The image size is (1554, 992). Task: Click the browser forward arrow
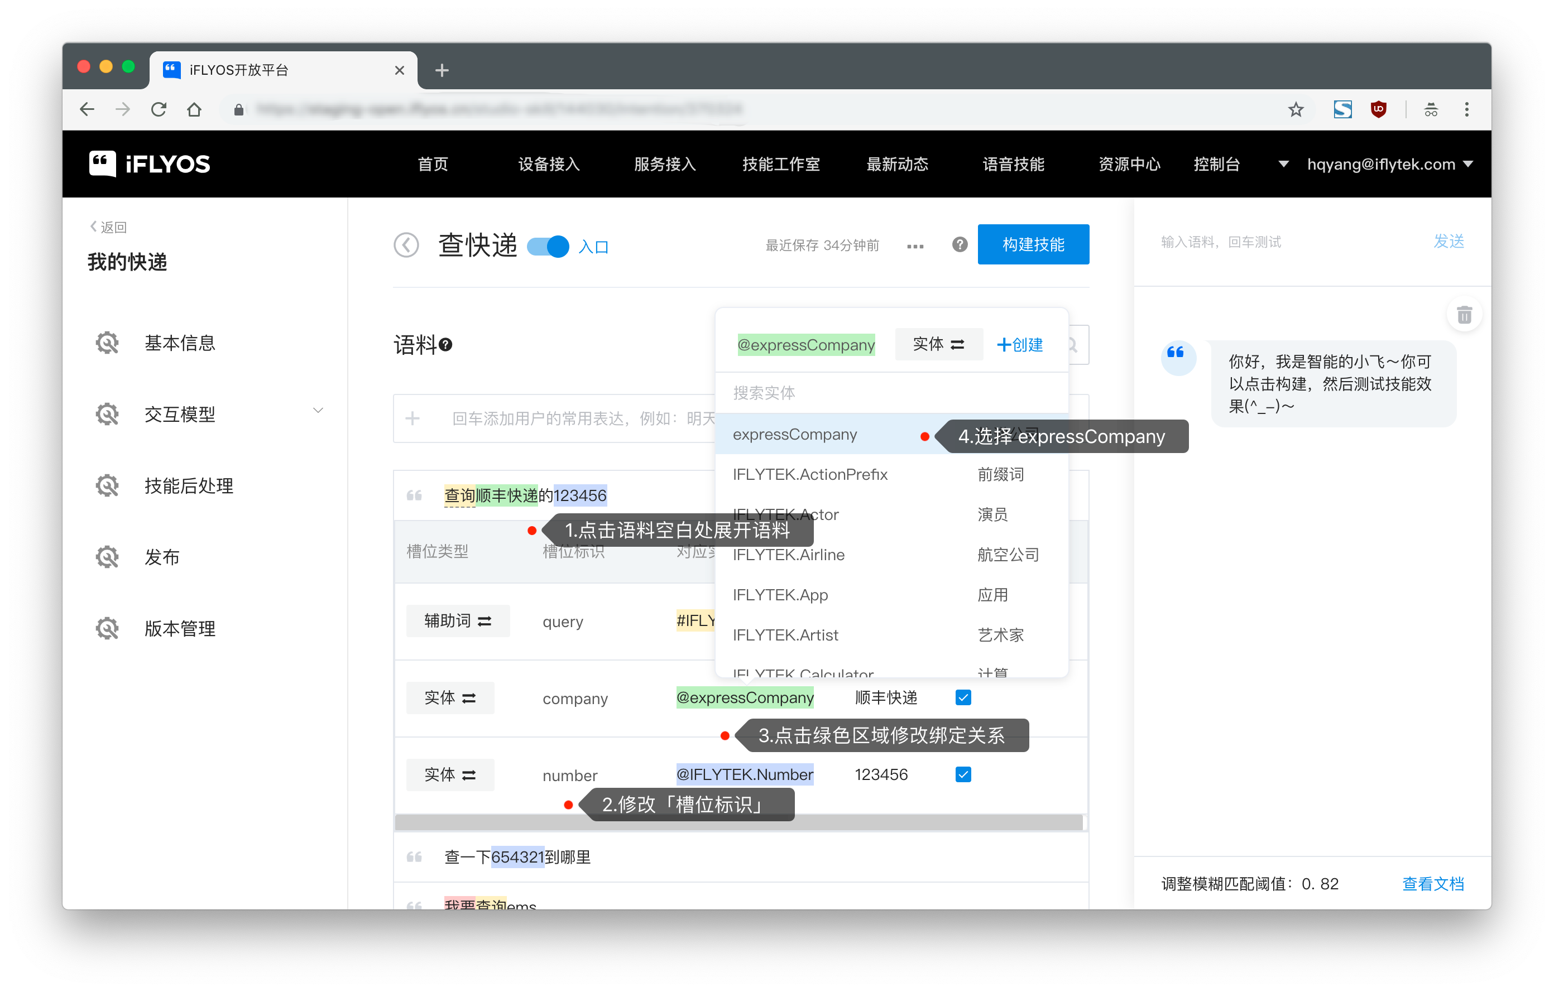tap(123, 109)
